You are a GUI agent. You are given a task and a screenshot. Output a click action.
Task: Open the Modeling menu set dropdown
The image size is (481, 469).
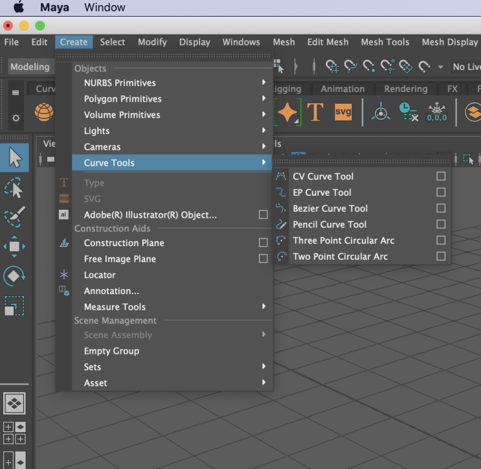coord(30,67)
